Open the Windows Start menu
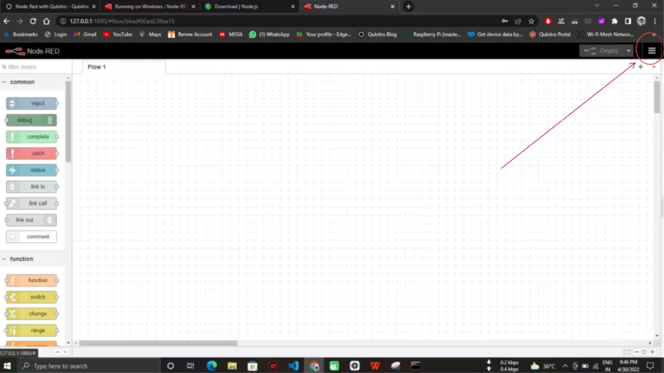This screenshot has width=664, height=373. pos(7,366)
